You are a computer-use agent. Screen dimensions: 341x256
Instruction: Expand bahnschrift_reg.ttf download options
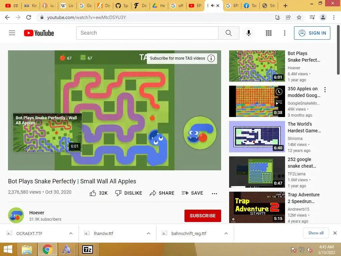click(x=226, y=233)
